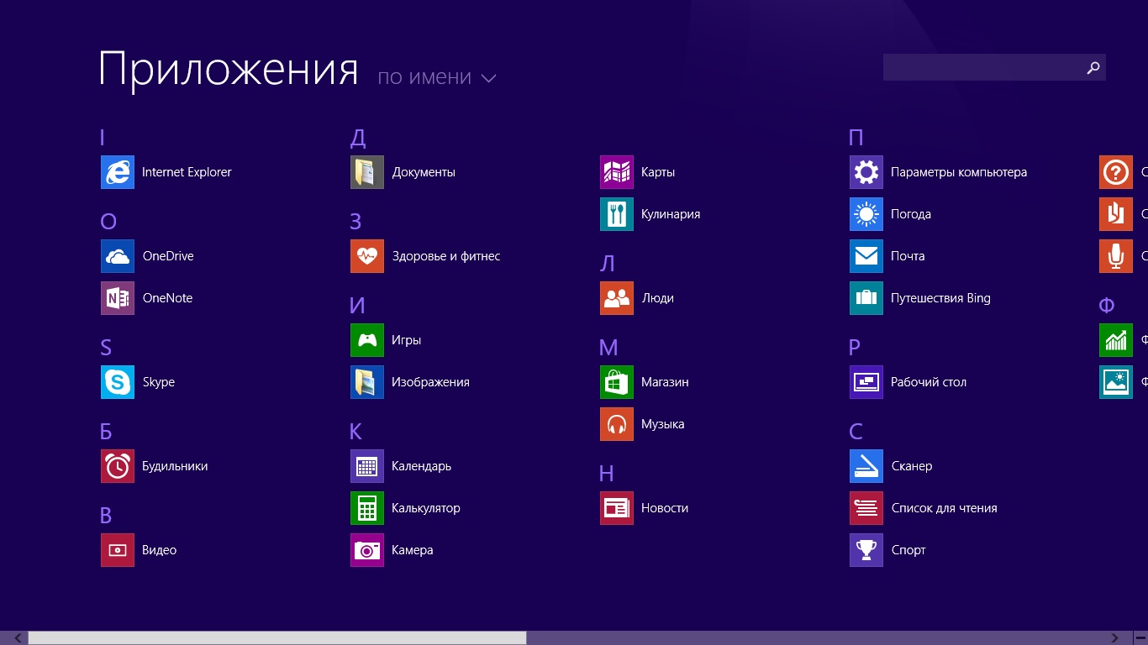Open Список для чтения app
This screenshot has width=1148, height=645.
pyautogui.click(x=924, y=508)
